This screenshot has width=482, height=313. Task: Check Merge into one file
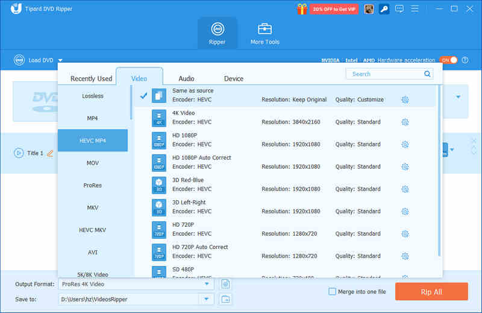[x=332, y=292]
